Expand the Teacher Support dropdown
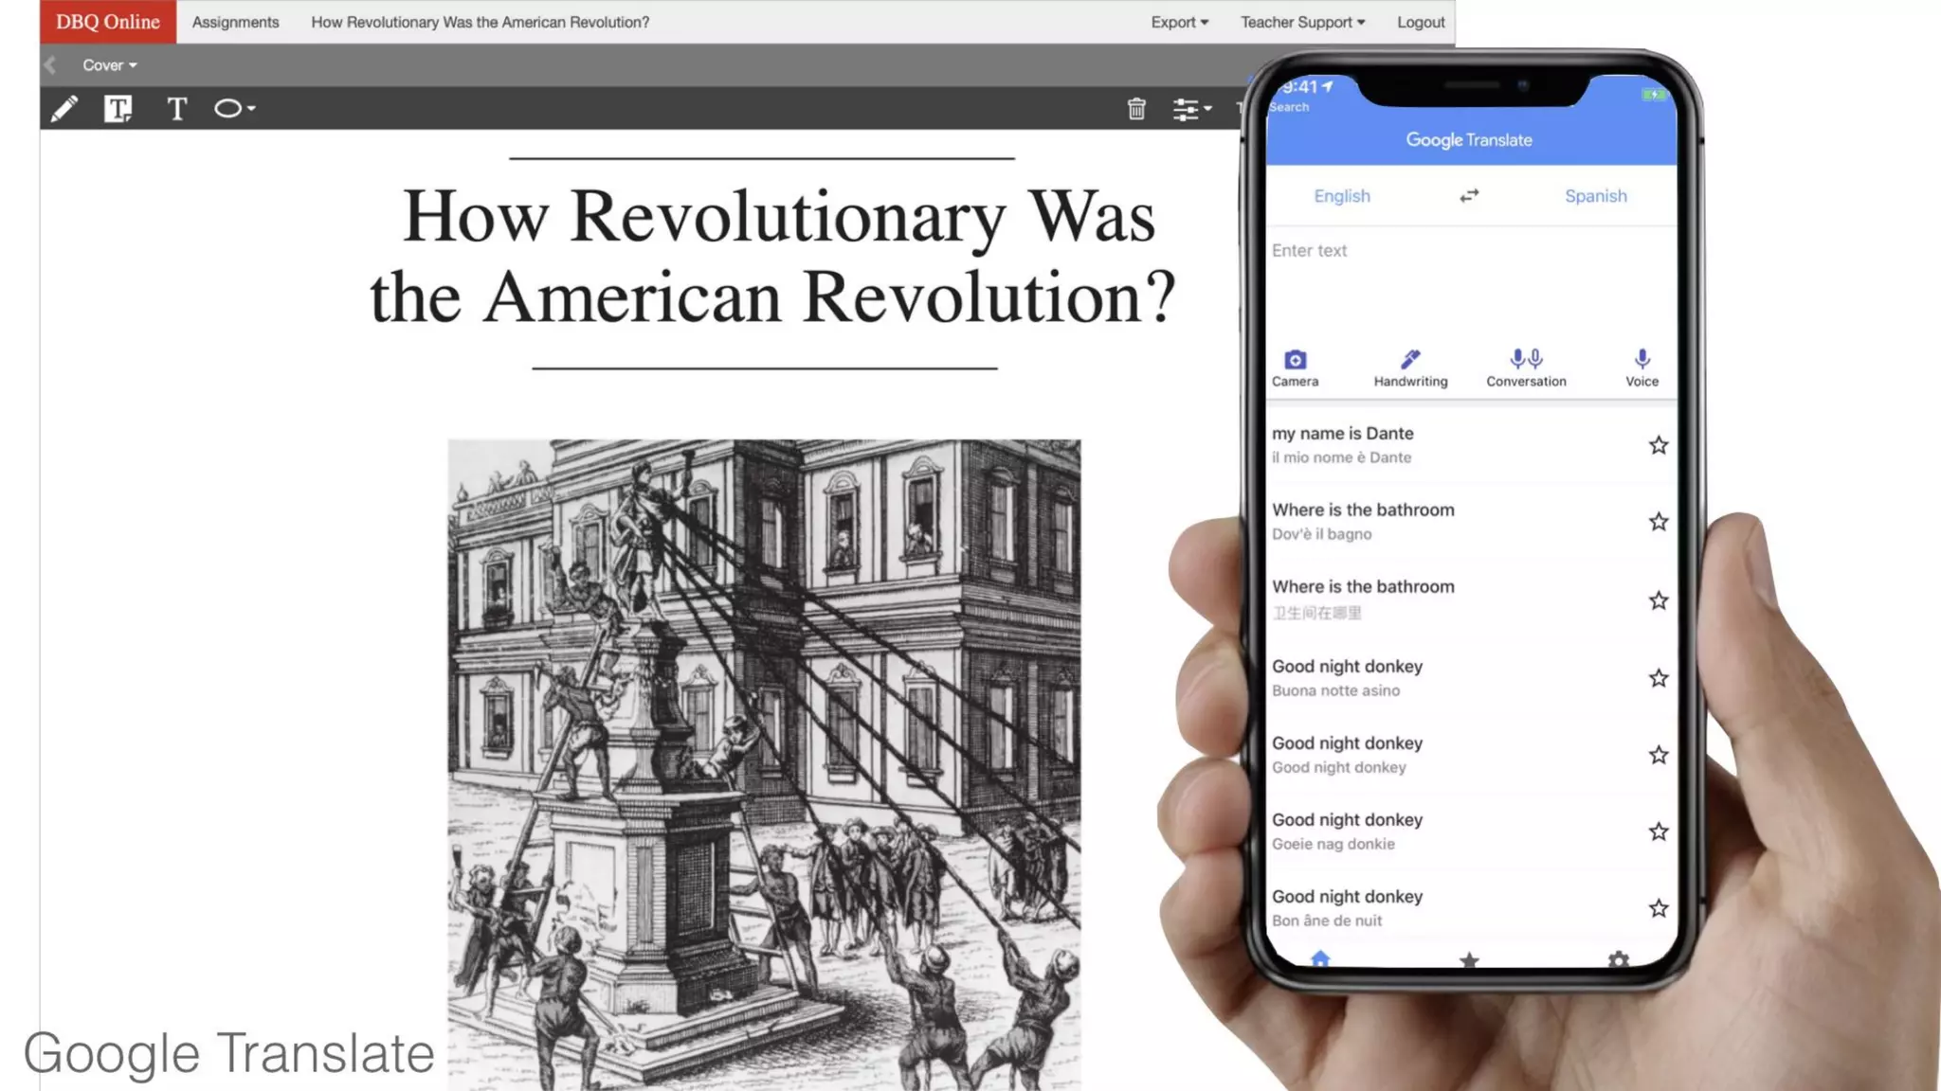This screenshot has width=1941, height=1091. click(x=1302, y=22)
